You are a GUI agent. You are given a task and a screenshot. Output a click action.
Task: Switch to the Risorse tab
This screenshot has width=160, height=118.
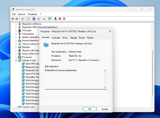click(90, 38)
